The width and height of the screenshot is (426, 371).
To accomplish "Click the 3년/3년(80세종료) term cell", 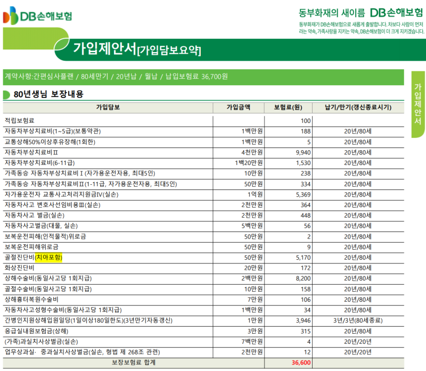I will (x=358, y=320).
